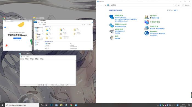Screen dimensions: 192x107
Task: Select the Google Chrome window thumbnail
Action: 17,35
